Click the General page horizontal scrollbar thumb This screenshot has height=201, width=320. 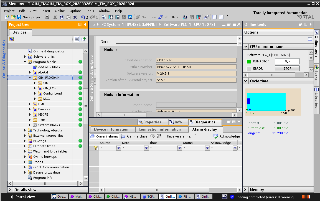[x=124, y=115]
